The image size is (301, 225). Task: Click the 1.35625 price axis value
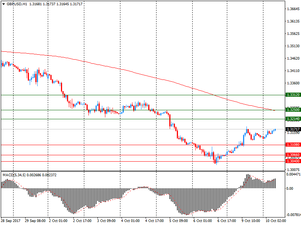coord(293,34)
